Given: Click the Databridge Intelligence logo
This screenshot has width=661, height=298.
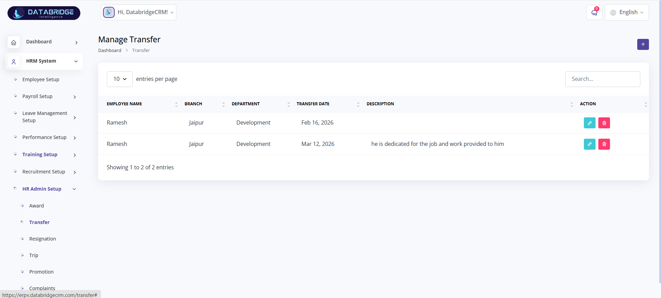Looking at the screenshot, I should tap(44, 13).
